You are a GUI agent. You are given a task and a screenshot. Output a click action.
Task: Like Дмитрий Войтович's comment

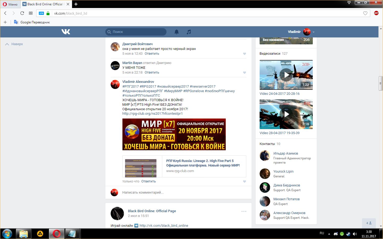(244, 54)
